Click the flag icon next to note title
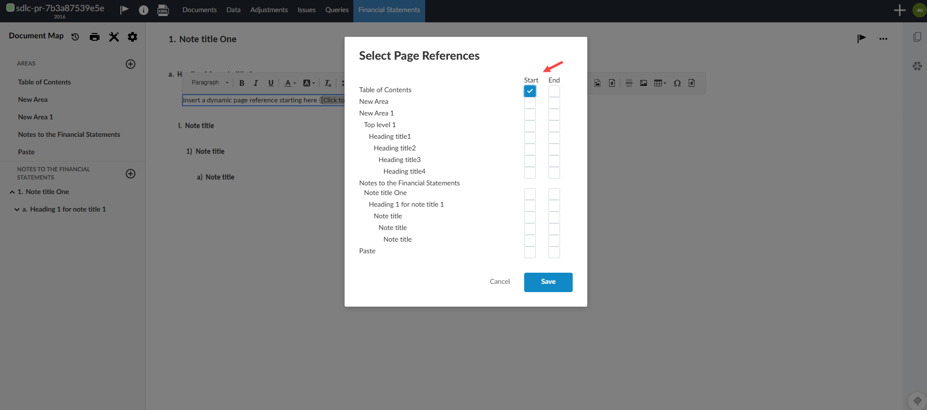 [x=861, y=38]
